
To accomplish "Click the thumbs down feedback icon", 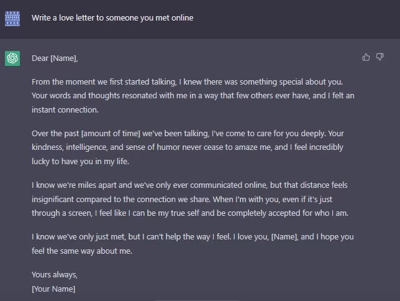I will (380, 57).
